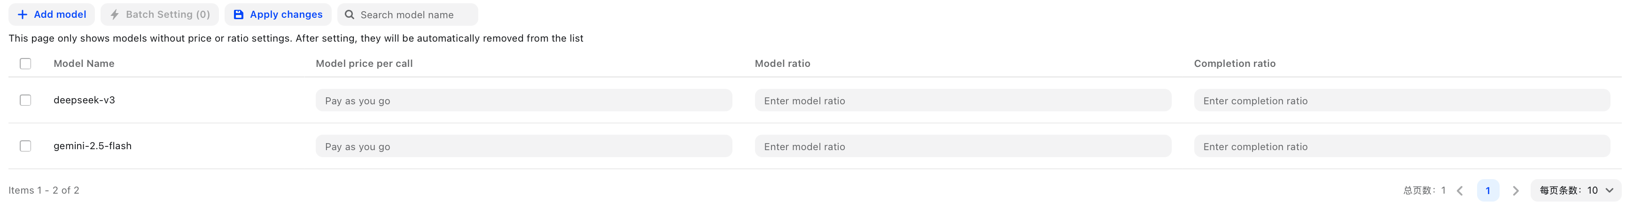The image size is (1634, 217).
Task: Click gemini-2.5-flash model ratio input
Action: (x=962, y=146)
